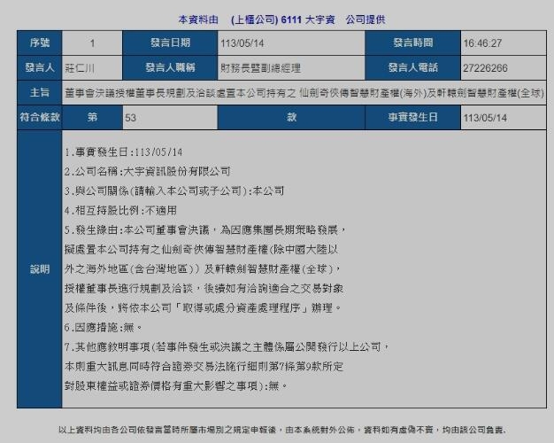The height and width of the screenshot is (443, 554).
Task: Select the 發言人電話 header cell
Action: [412, 67]
